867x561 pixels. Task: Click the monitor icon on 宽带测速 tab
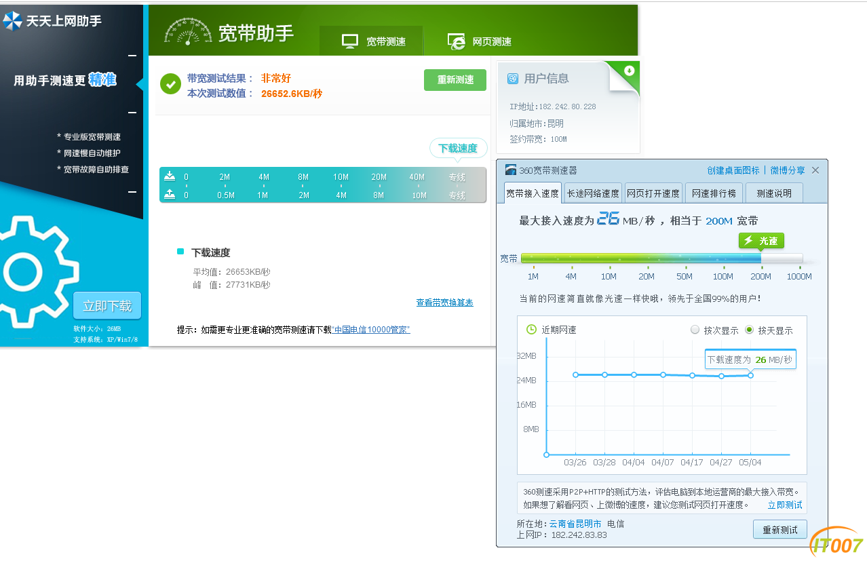350,41
